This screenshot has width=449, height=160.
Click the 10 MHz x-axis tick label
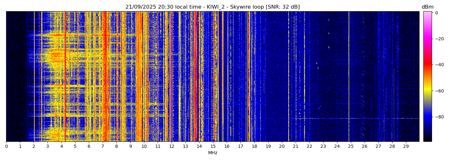(144, 147)
